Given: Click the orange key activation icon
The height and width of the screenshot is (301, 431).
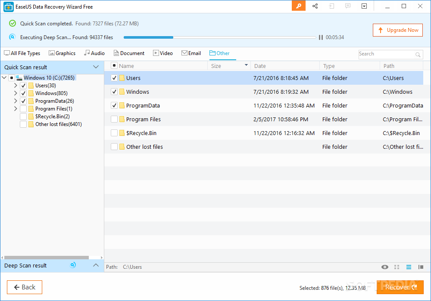Looking at the screenshot, I should click(299, 6).
